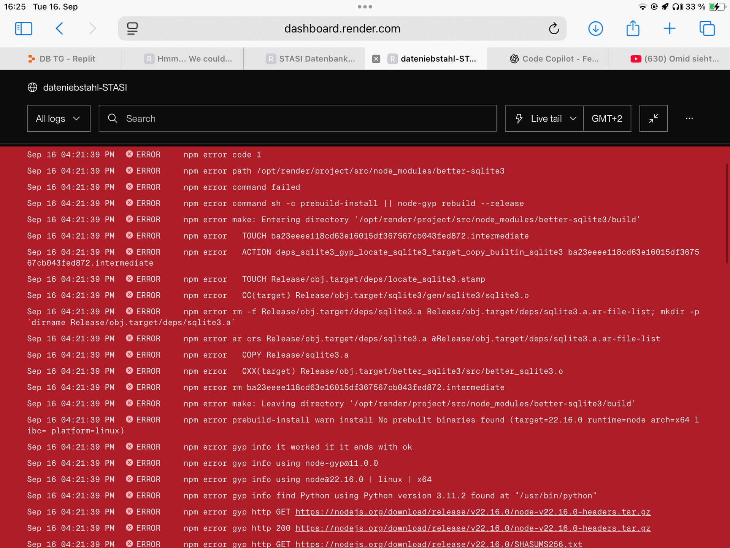Open the SHASUMS256.txt link
This screenshot has height=548, width=730.
coord(438,544)
